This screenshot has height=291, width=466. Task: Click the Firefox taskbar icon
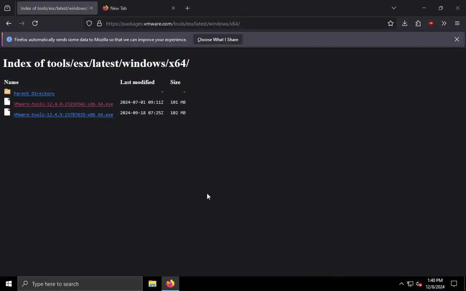(170, 284)
